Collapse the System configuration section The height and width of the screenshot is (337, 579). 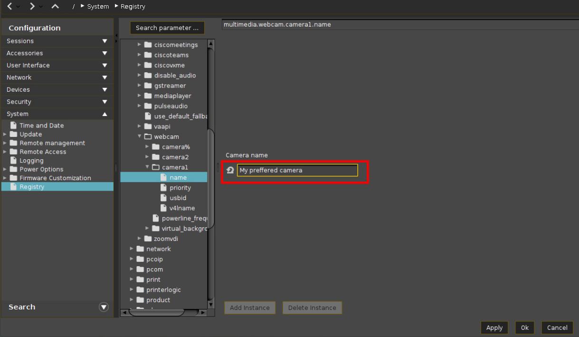(x=104, y=114)
